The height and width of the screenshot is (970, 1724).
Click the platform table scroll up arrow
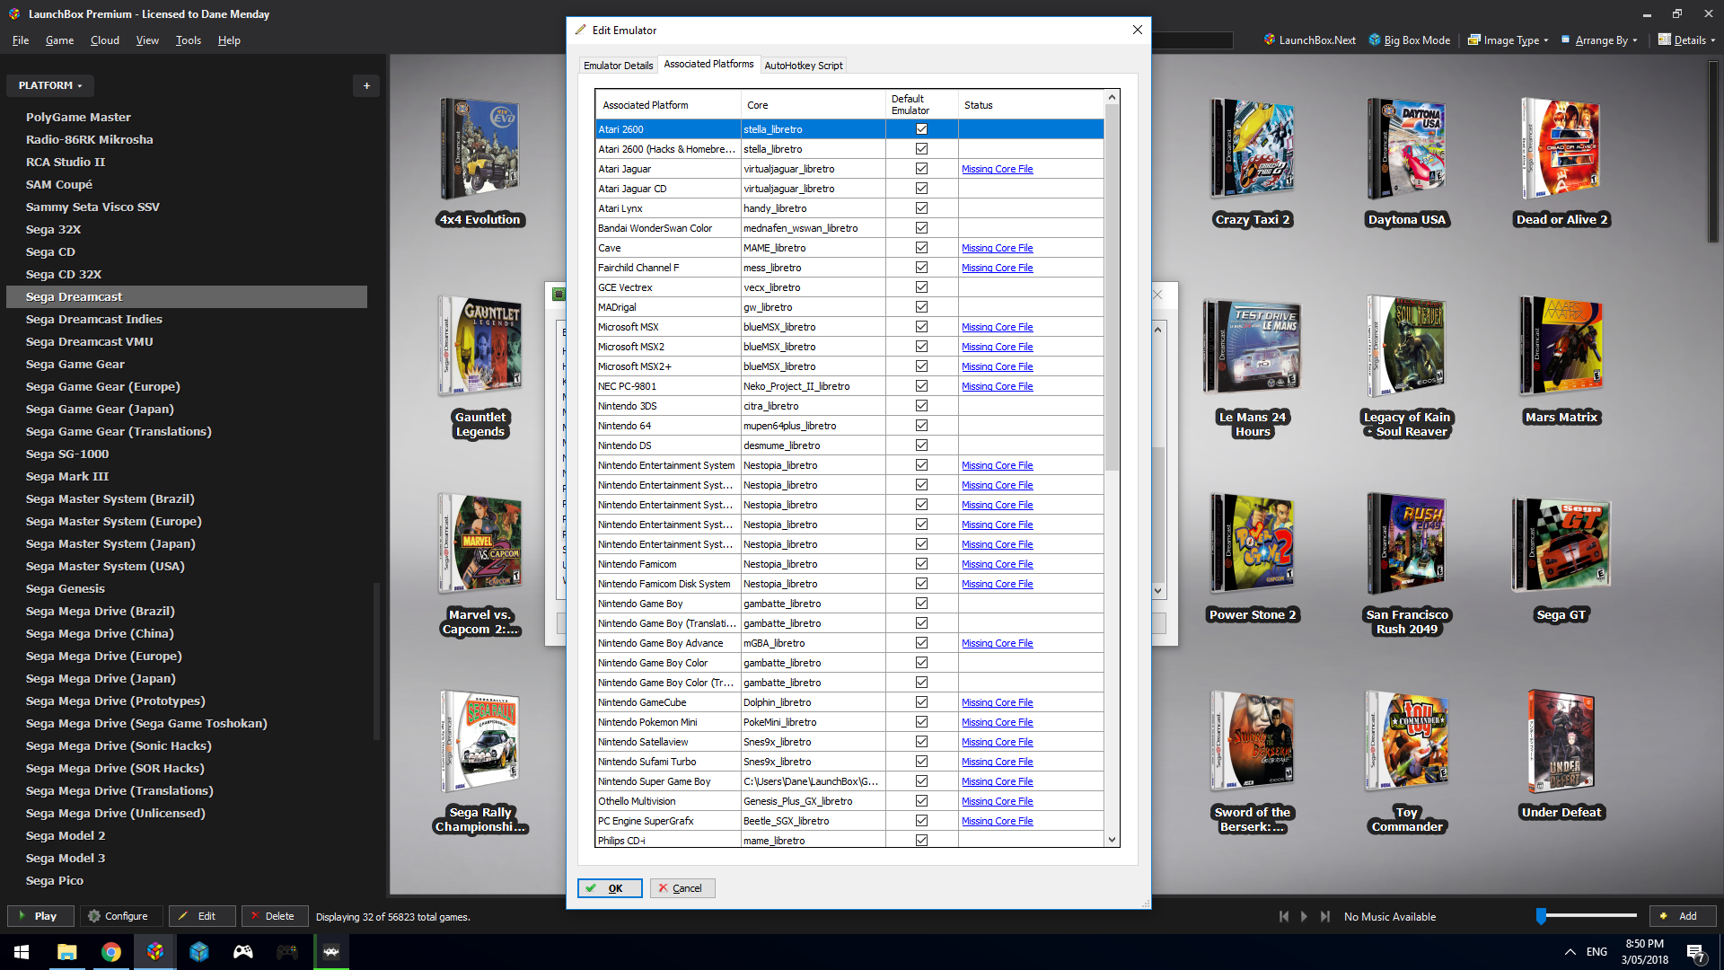1112,97
